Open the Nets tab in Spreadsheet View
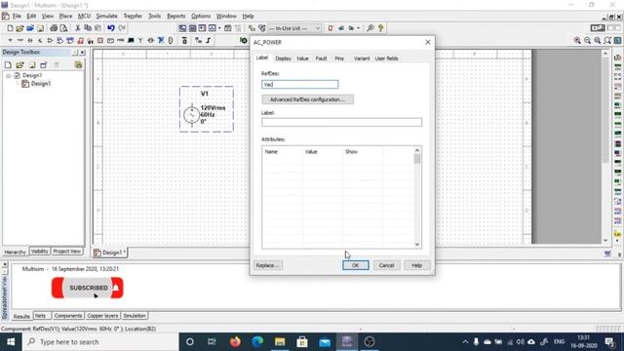Screen dimensions: 624x351 pos(40,316)
